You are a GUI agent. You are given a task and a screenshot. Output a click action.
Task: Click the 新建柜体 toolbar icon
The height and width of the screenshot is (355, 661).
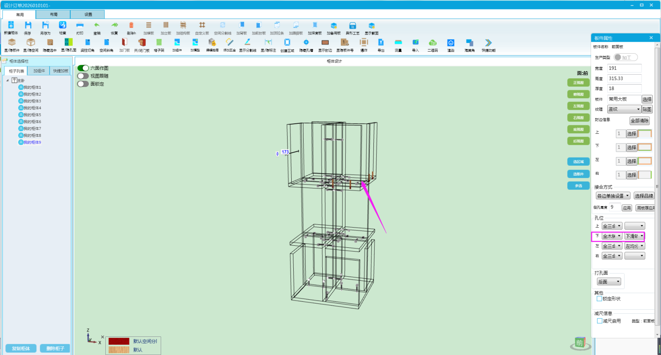click(x=11, y=26)
